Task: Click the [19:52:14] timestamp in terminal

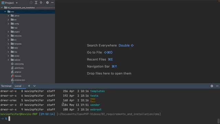Action: (x=47, y=114)
